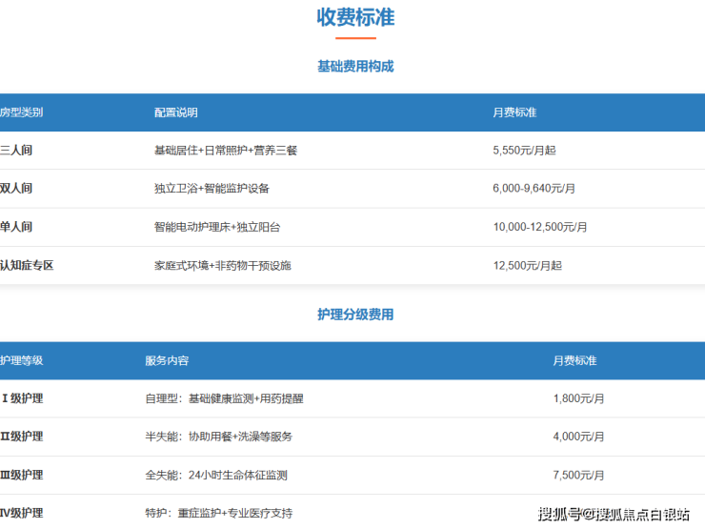Click the 智能电动护理床+独立阳台 description
The height and width of the screenshot is (529, 705).
pos(216,227)
